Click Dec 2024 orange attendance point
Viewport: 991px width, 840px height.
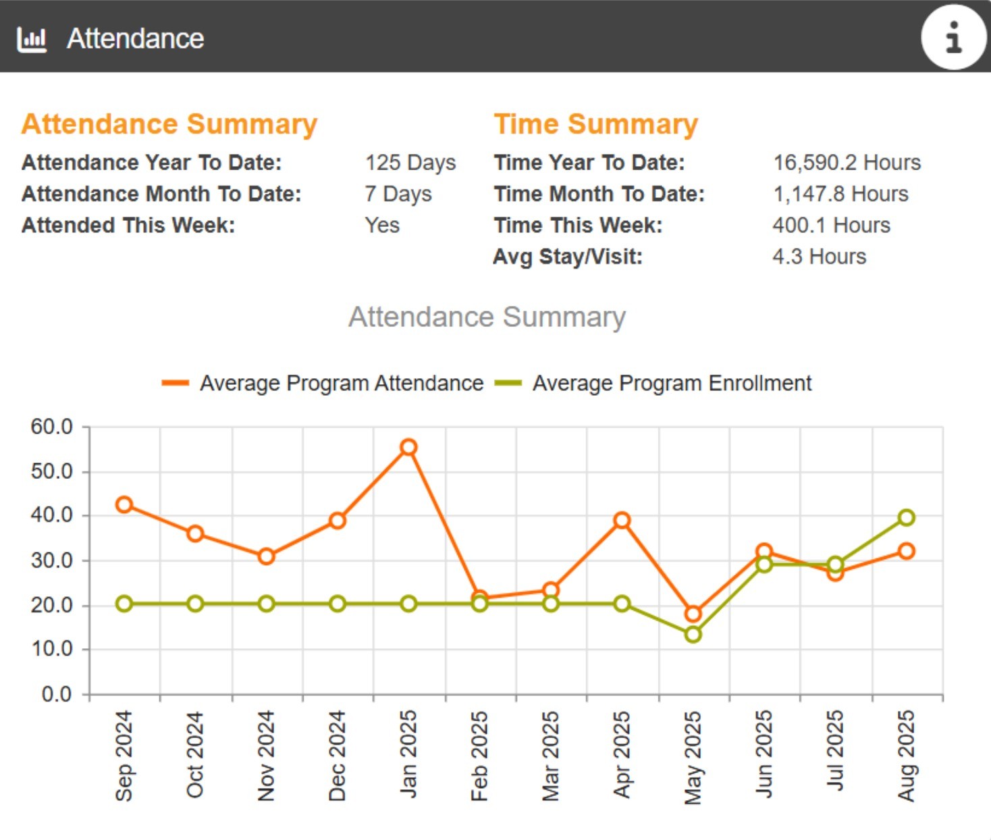(x=338, y=521)
